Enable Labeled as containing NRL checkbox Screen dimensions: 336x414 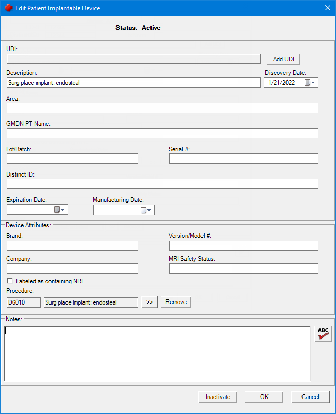tap(10, 281)
